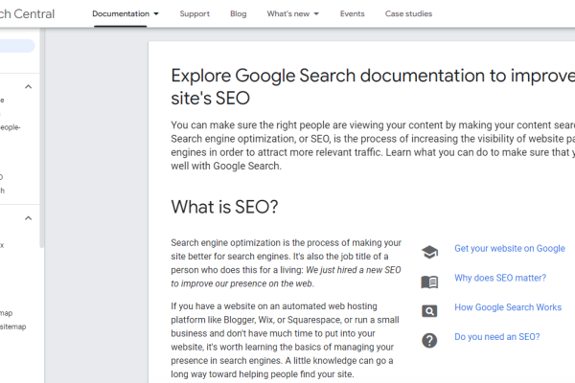Viewport: 575px width, 383px height.
Task: Open Why does SEO matter? link
Action: (500, 278)
